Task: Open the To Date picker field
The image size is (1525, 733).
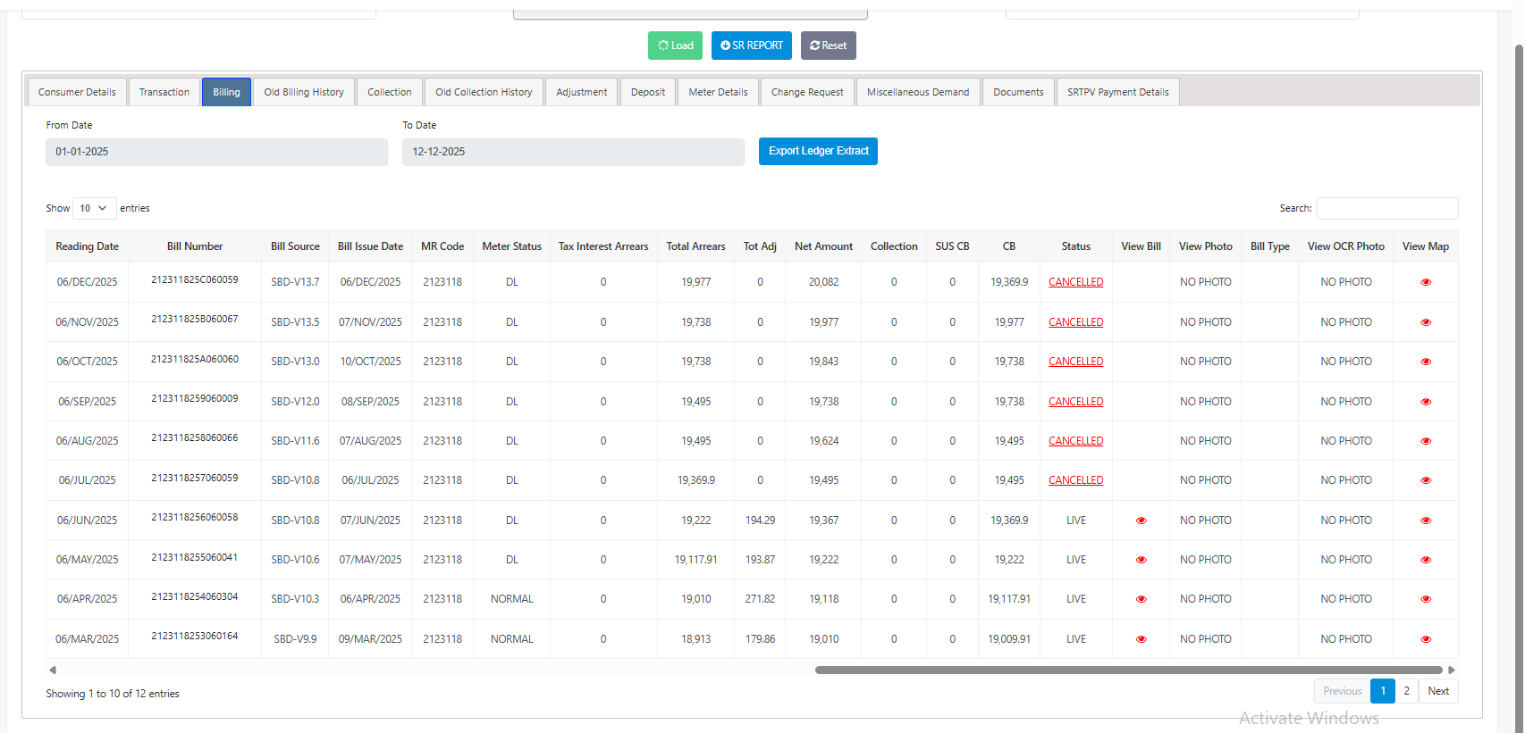Action: click(x=572, y=152)
